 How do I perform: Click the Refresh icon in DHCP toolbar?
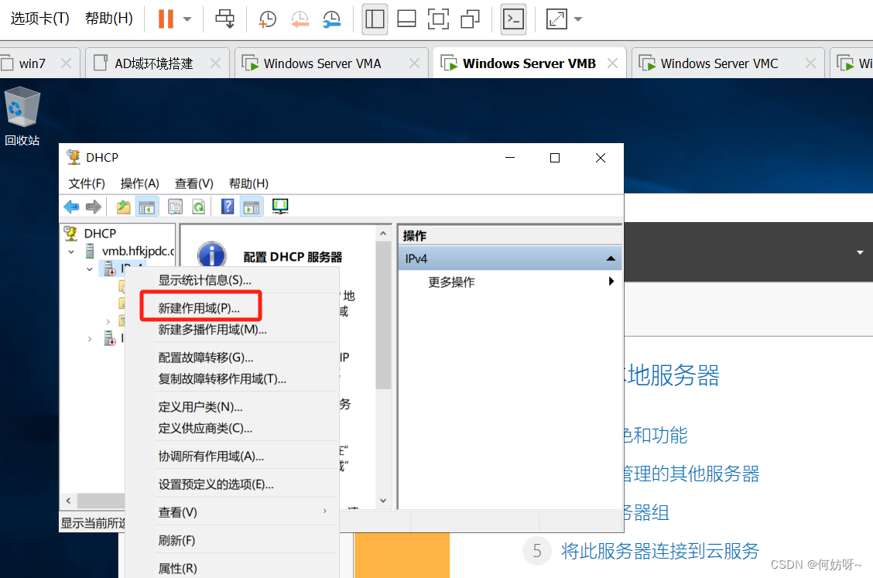(x=198, y=207)
